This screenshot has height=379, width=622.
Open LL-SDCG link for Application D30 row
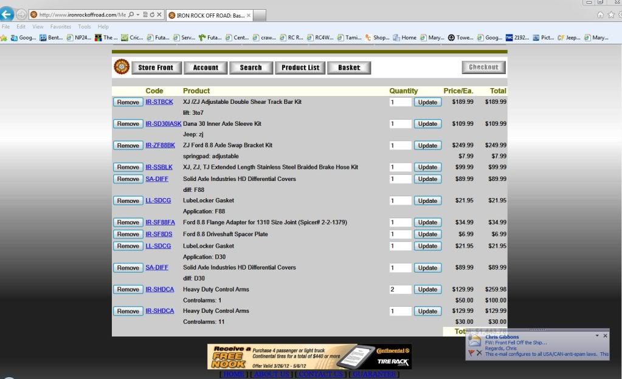tap(158, 246)
